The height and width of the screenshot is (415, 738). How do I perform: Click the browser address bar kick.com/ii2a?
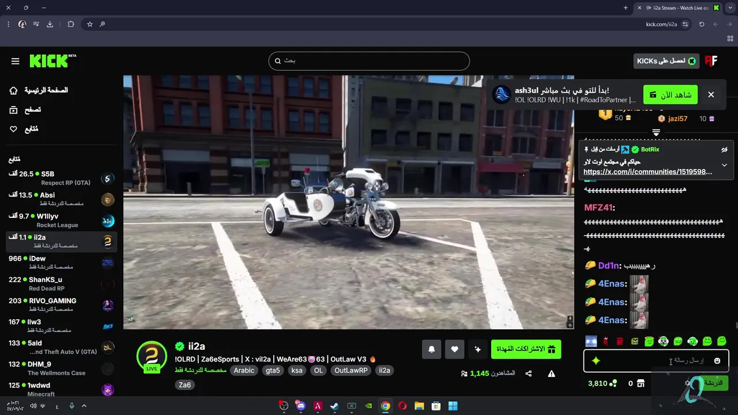(661, 24)
